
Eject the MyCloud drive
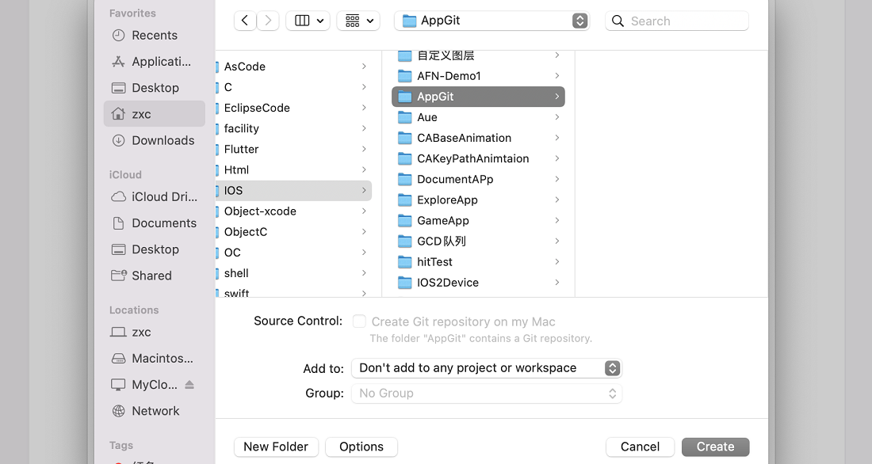189,385
